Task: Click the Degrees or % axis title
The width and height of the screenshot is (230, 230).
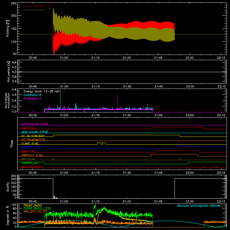Action: (x=8, y=215)
